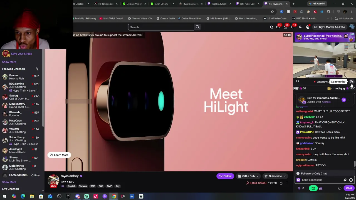The height and width of the screenshot is (200, 356).
Task: Click the chat scrollbar thumb
Action: 354,164
